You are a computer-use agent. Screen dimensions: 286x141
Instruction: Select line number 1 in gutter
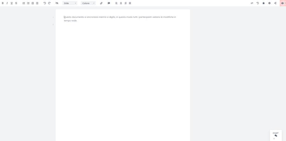(53, 18)
